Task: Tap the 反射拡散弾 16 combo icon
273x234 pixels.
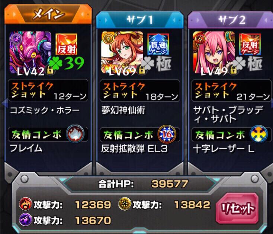Action: [x=167, y=134]
